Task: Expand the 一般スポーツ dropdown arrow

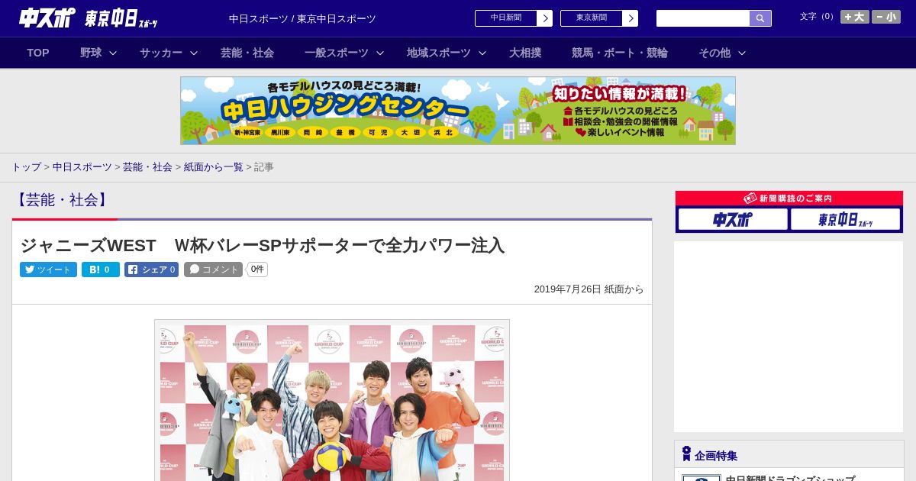Action: 380,53
